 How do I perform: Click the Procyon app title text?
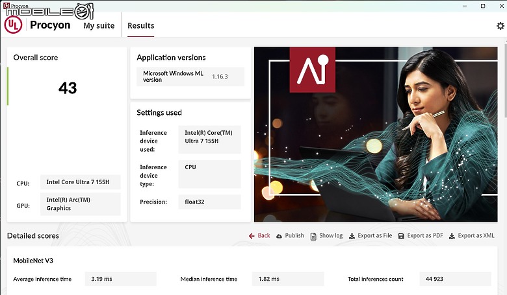(50, 25)
